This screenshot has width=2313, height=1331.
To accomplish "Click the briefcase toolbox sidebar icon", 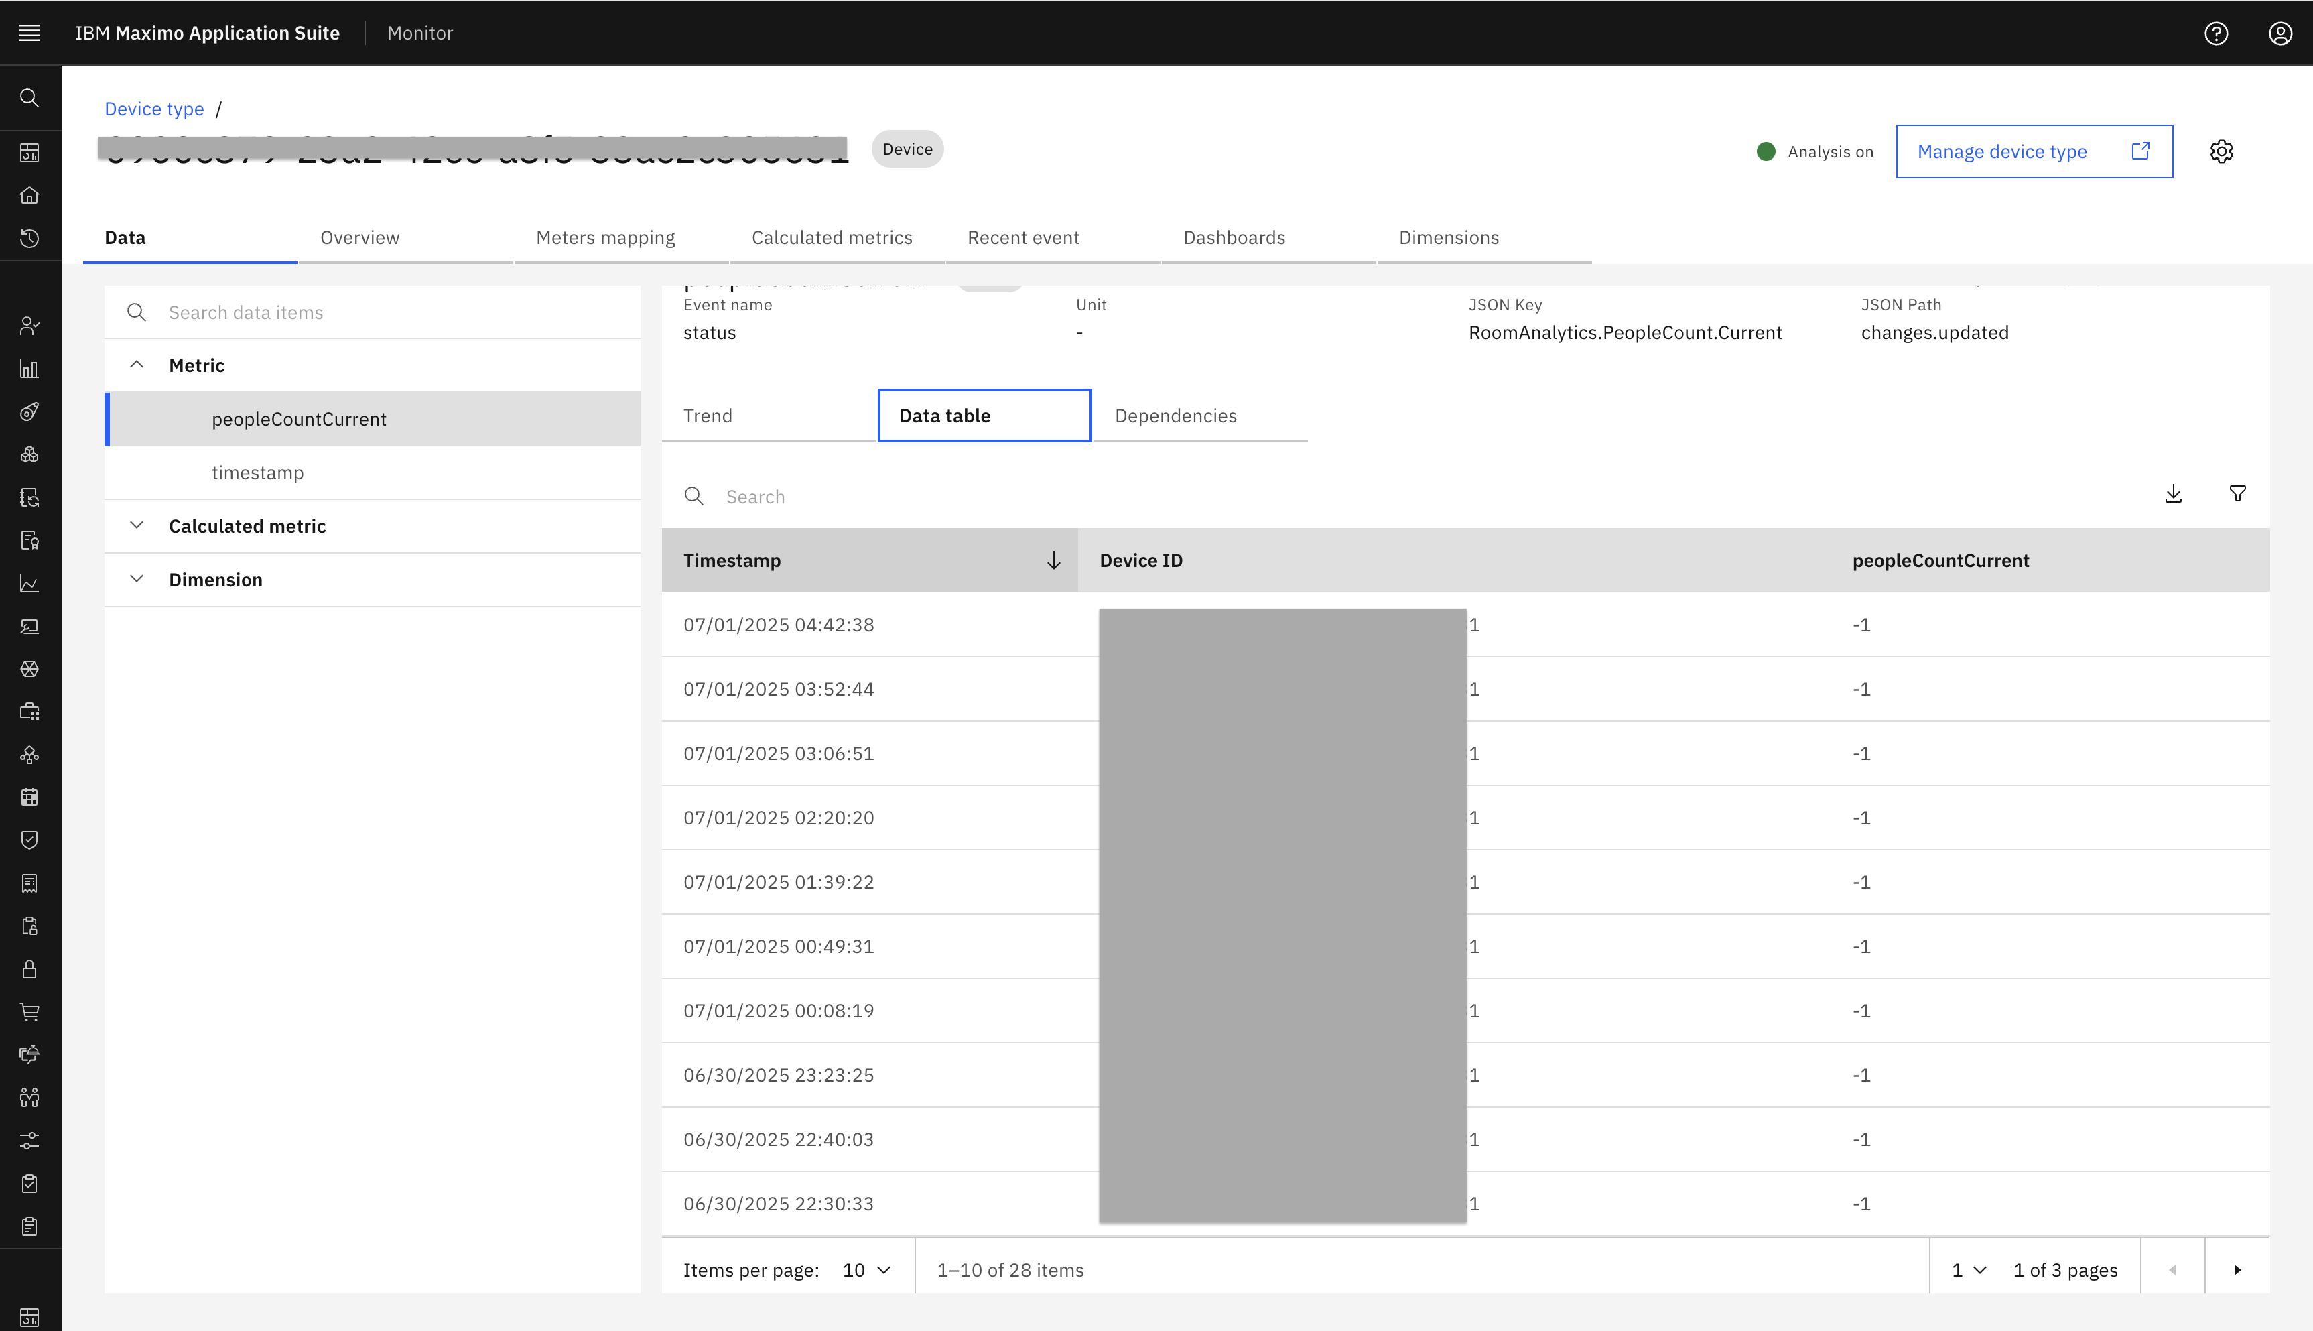I will [x=29, y=711].
